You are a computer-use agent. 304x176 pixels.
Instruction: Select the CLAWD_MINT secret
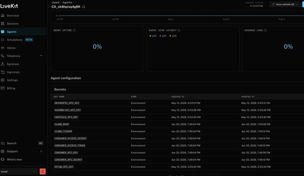point(62,124)
